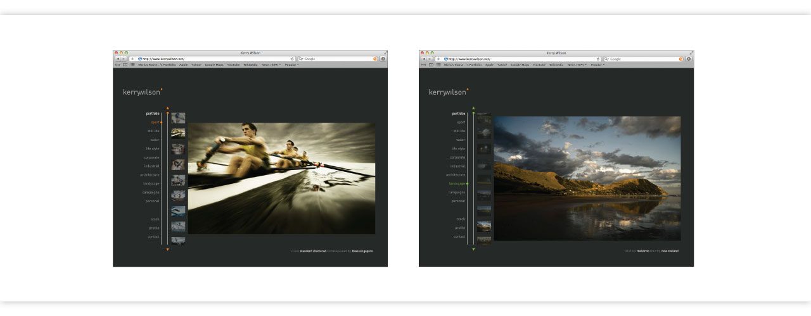Click the add bookmark plus button in right browser

pyautogui.click(x=438, y=59)
